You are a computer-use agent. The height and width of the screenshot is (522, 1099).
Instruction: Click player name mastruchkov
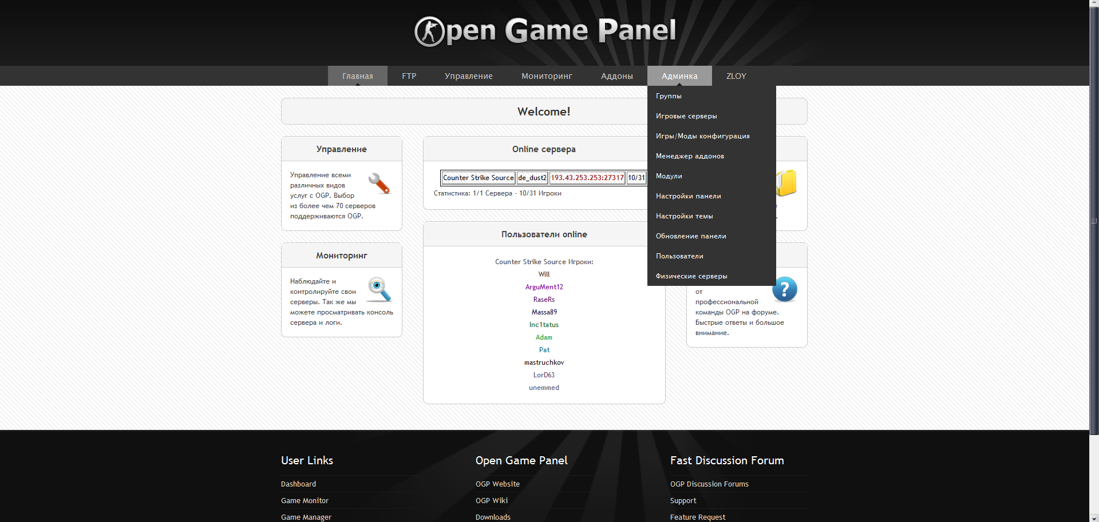pyautogui.click(x=544, y=362)
